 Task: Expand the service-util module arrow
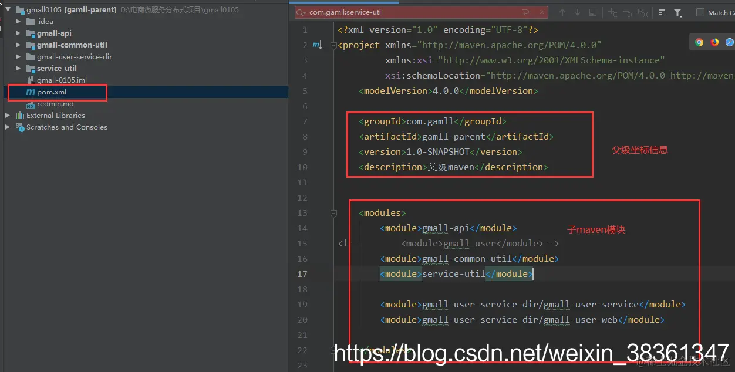[18, 69]
